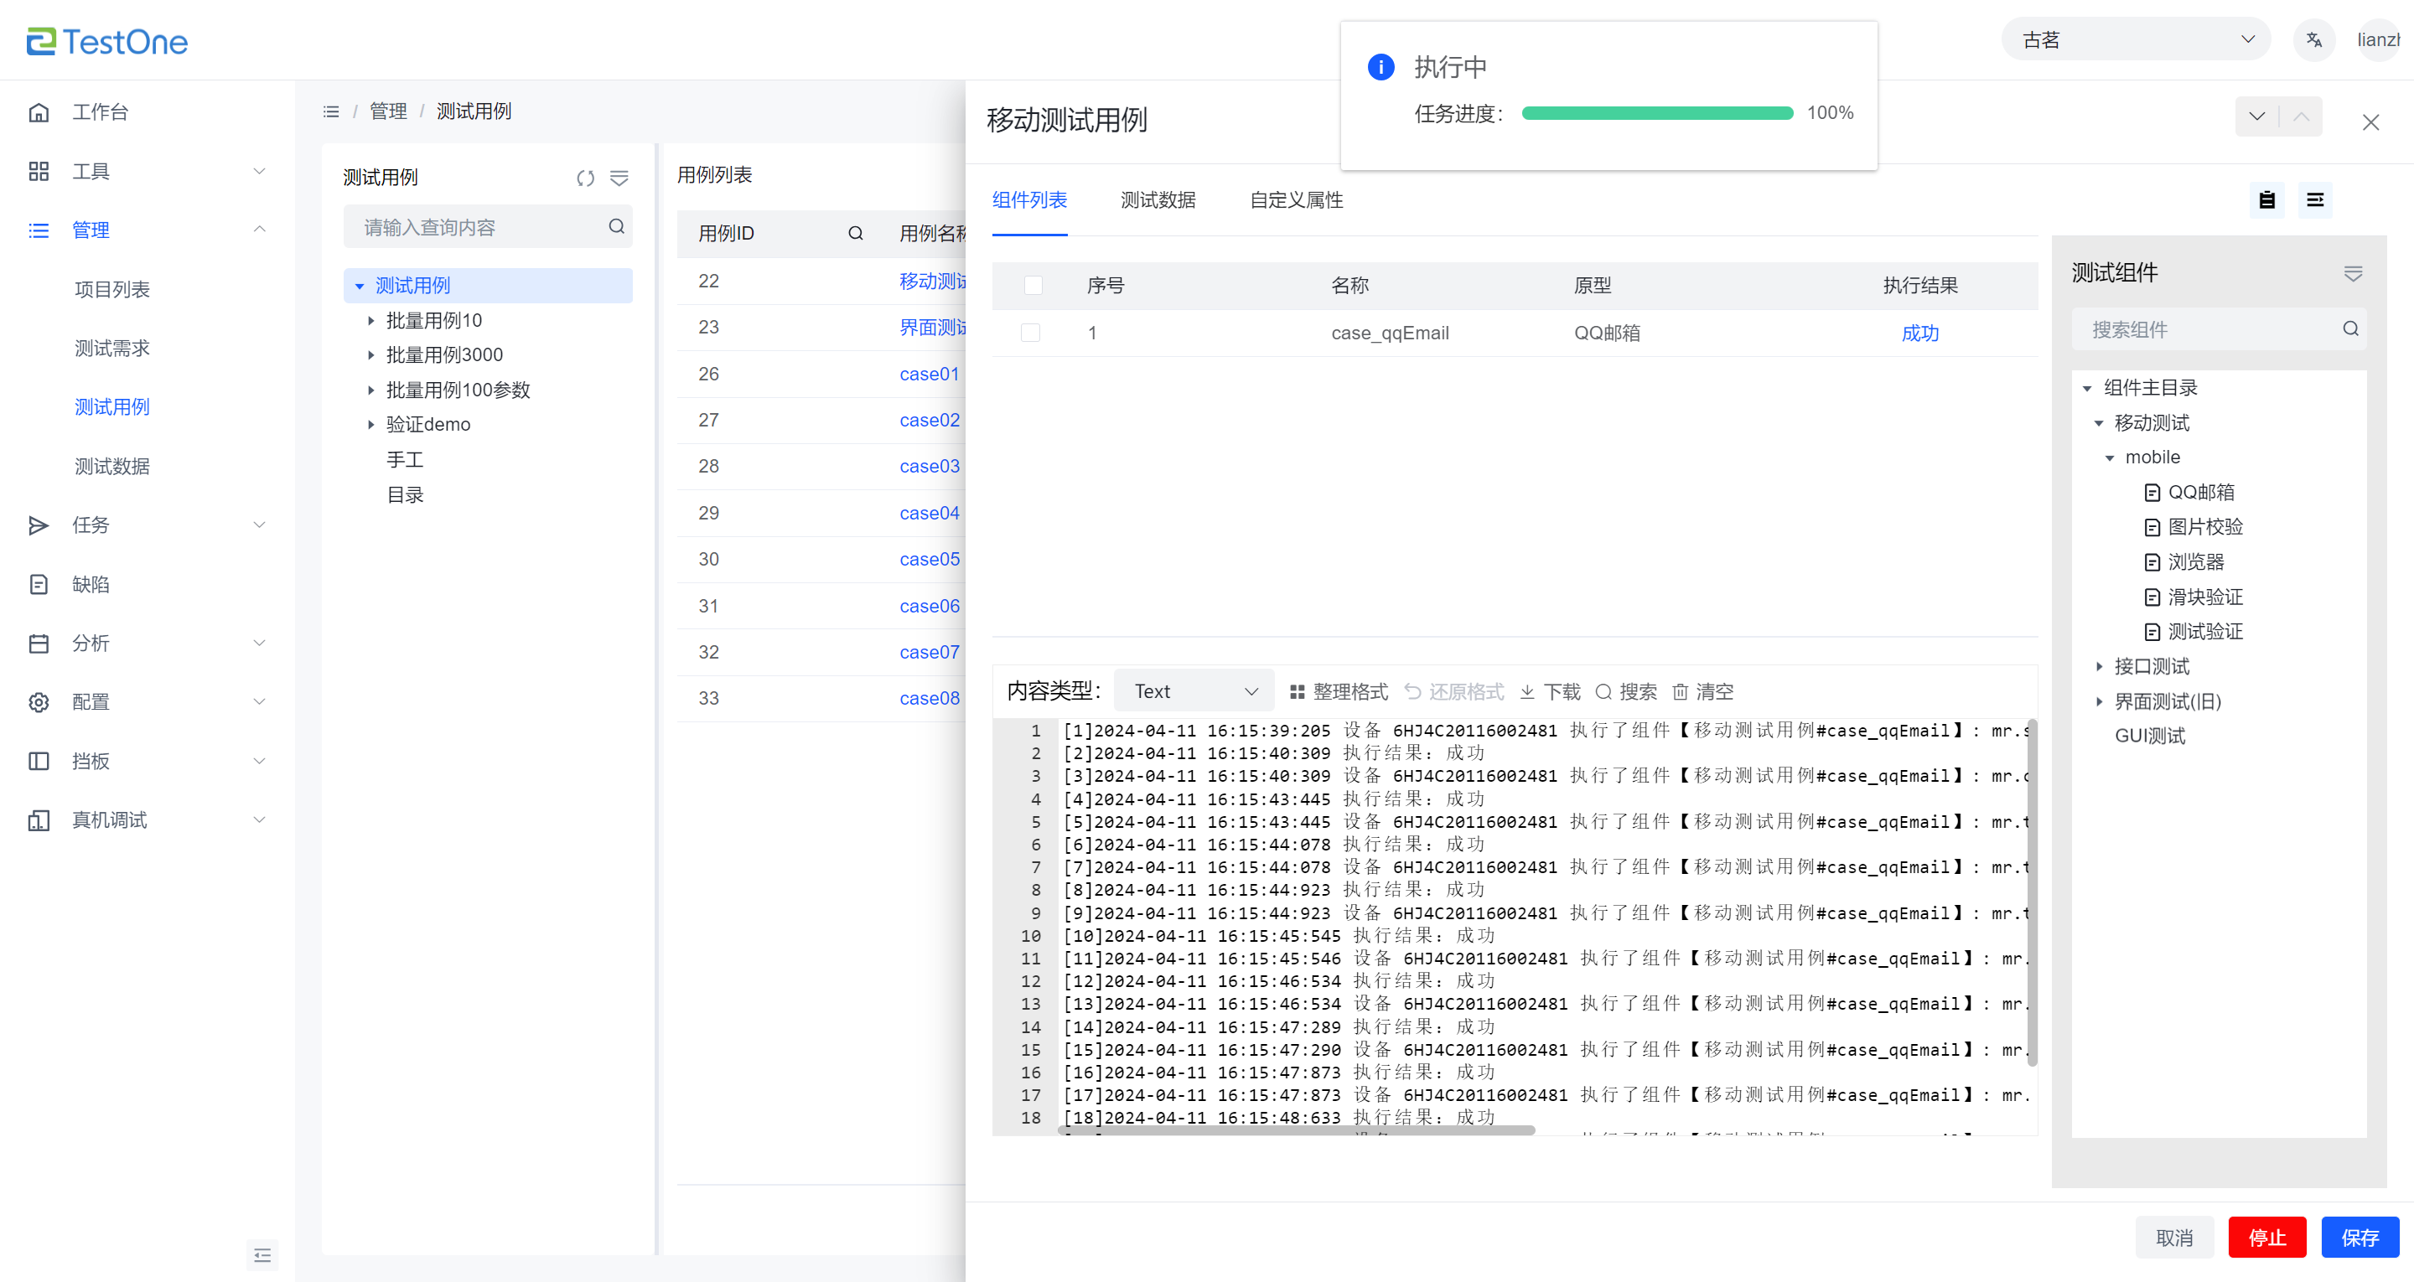The image size is (2414, 1282).
Task: Focus the 搜索组件 input field
Action: pos(2218,329)
